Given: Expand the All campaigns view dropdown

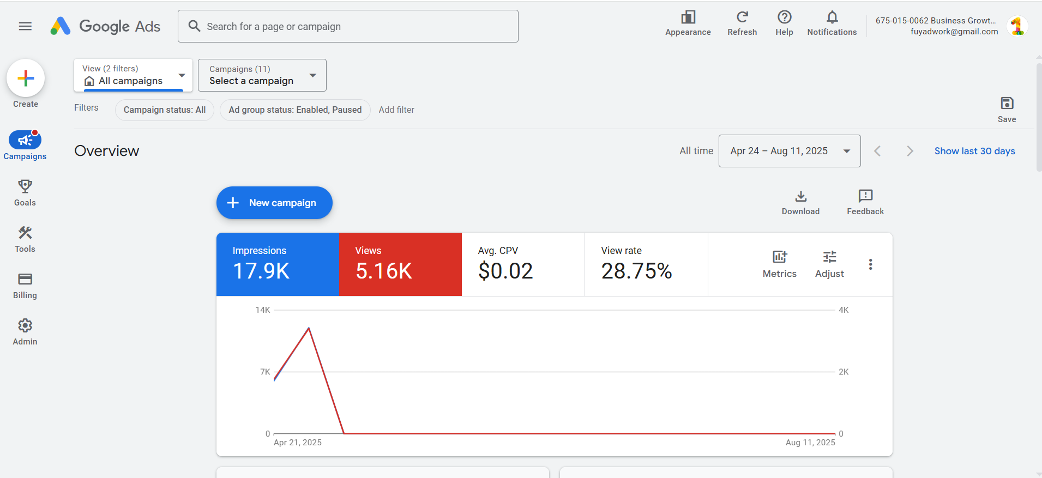Looking at the screenshot, I should (133, 75).
